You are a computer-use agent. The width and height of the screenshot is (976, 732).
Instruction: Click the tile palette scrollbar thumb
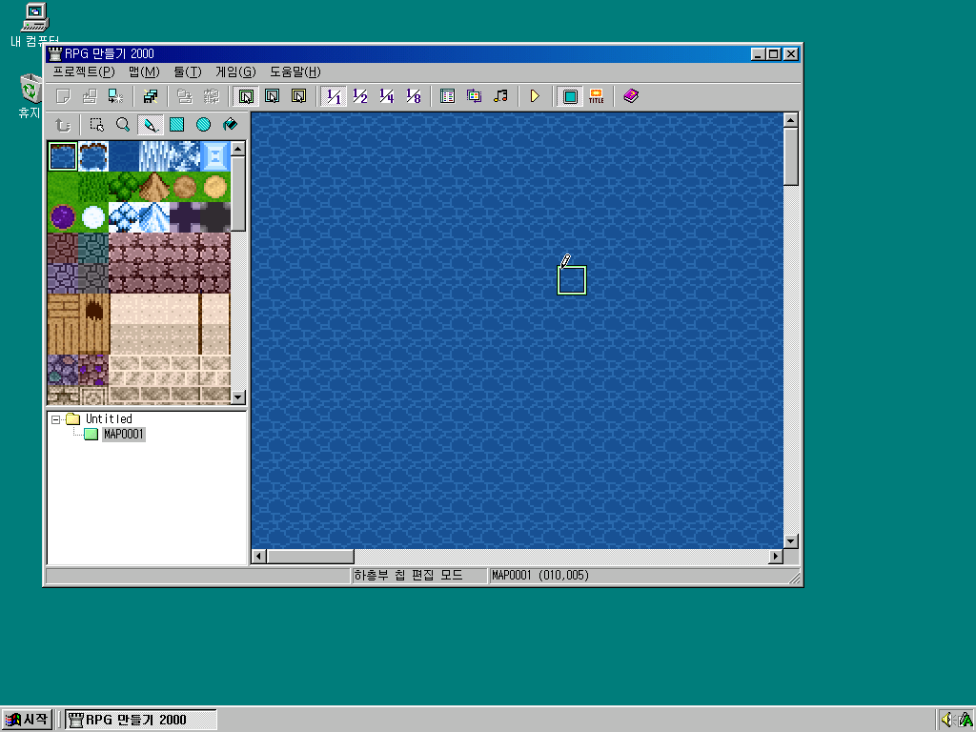pyautogui.click(x=238, y=193)
